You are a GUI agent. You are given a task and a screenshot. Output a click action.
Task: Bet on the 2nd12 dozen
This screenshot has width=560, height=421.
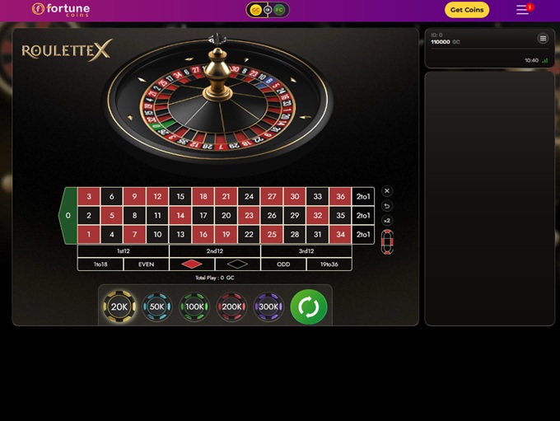215,251
